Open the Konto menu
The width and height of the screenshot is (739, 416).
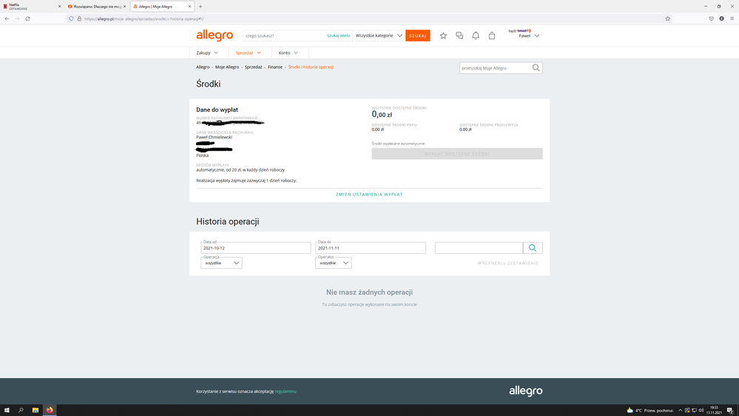tap(288, 53)
